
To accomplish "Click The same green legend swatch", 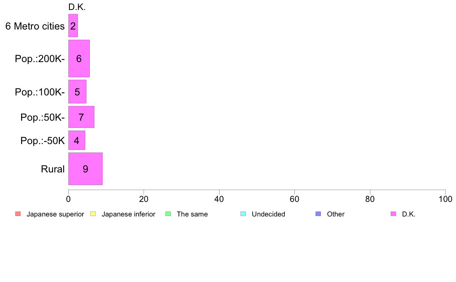I will coord(168,214).
